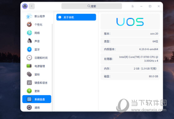
Task: Open the Personalization (个性化) palette icon
Action: (29, 24)
